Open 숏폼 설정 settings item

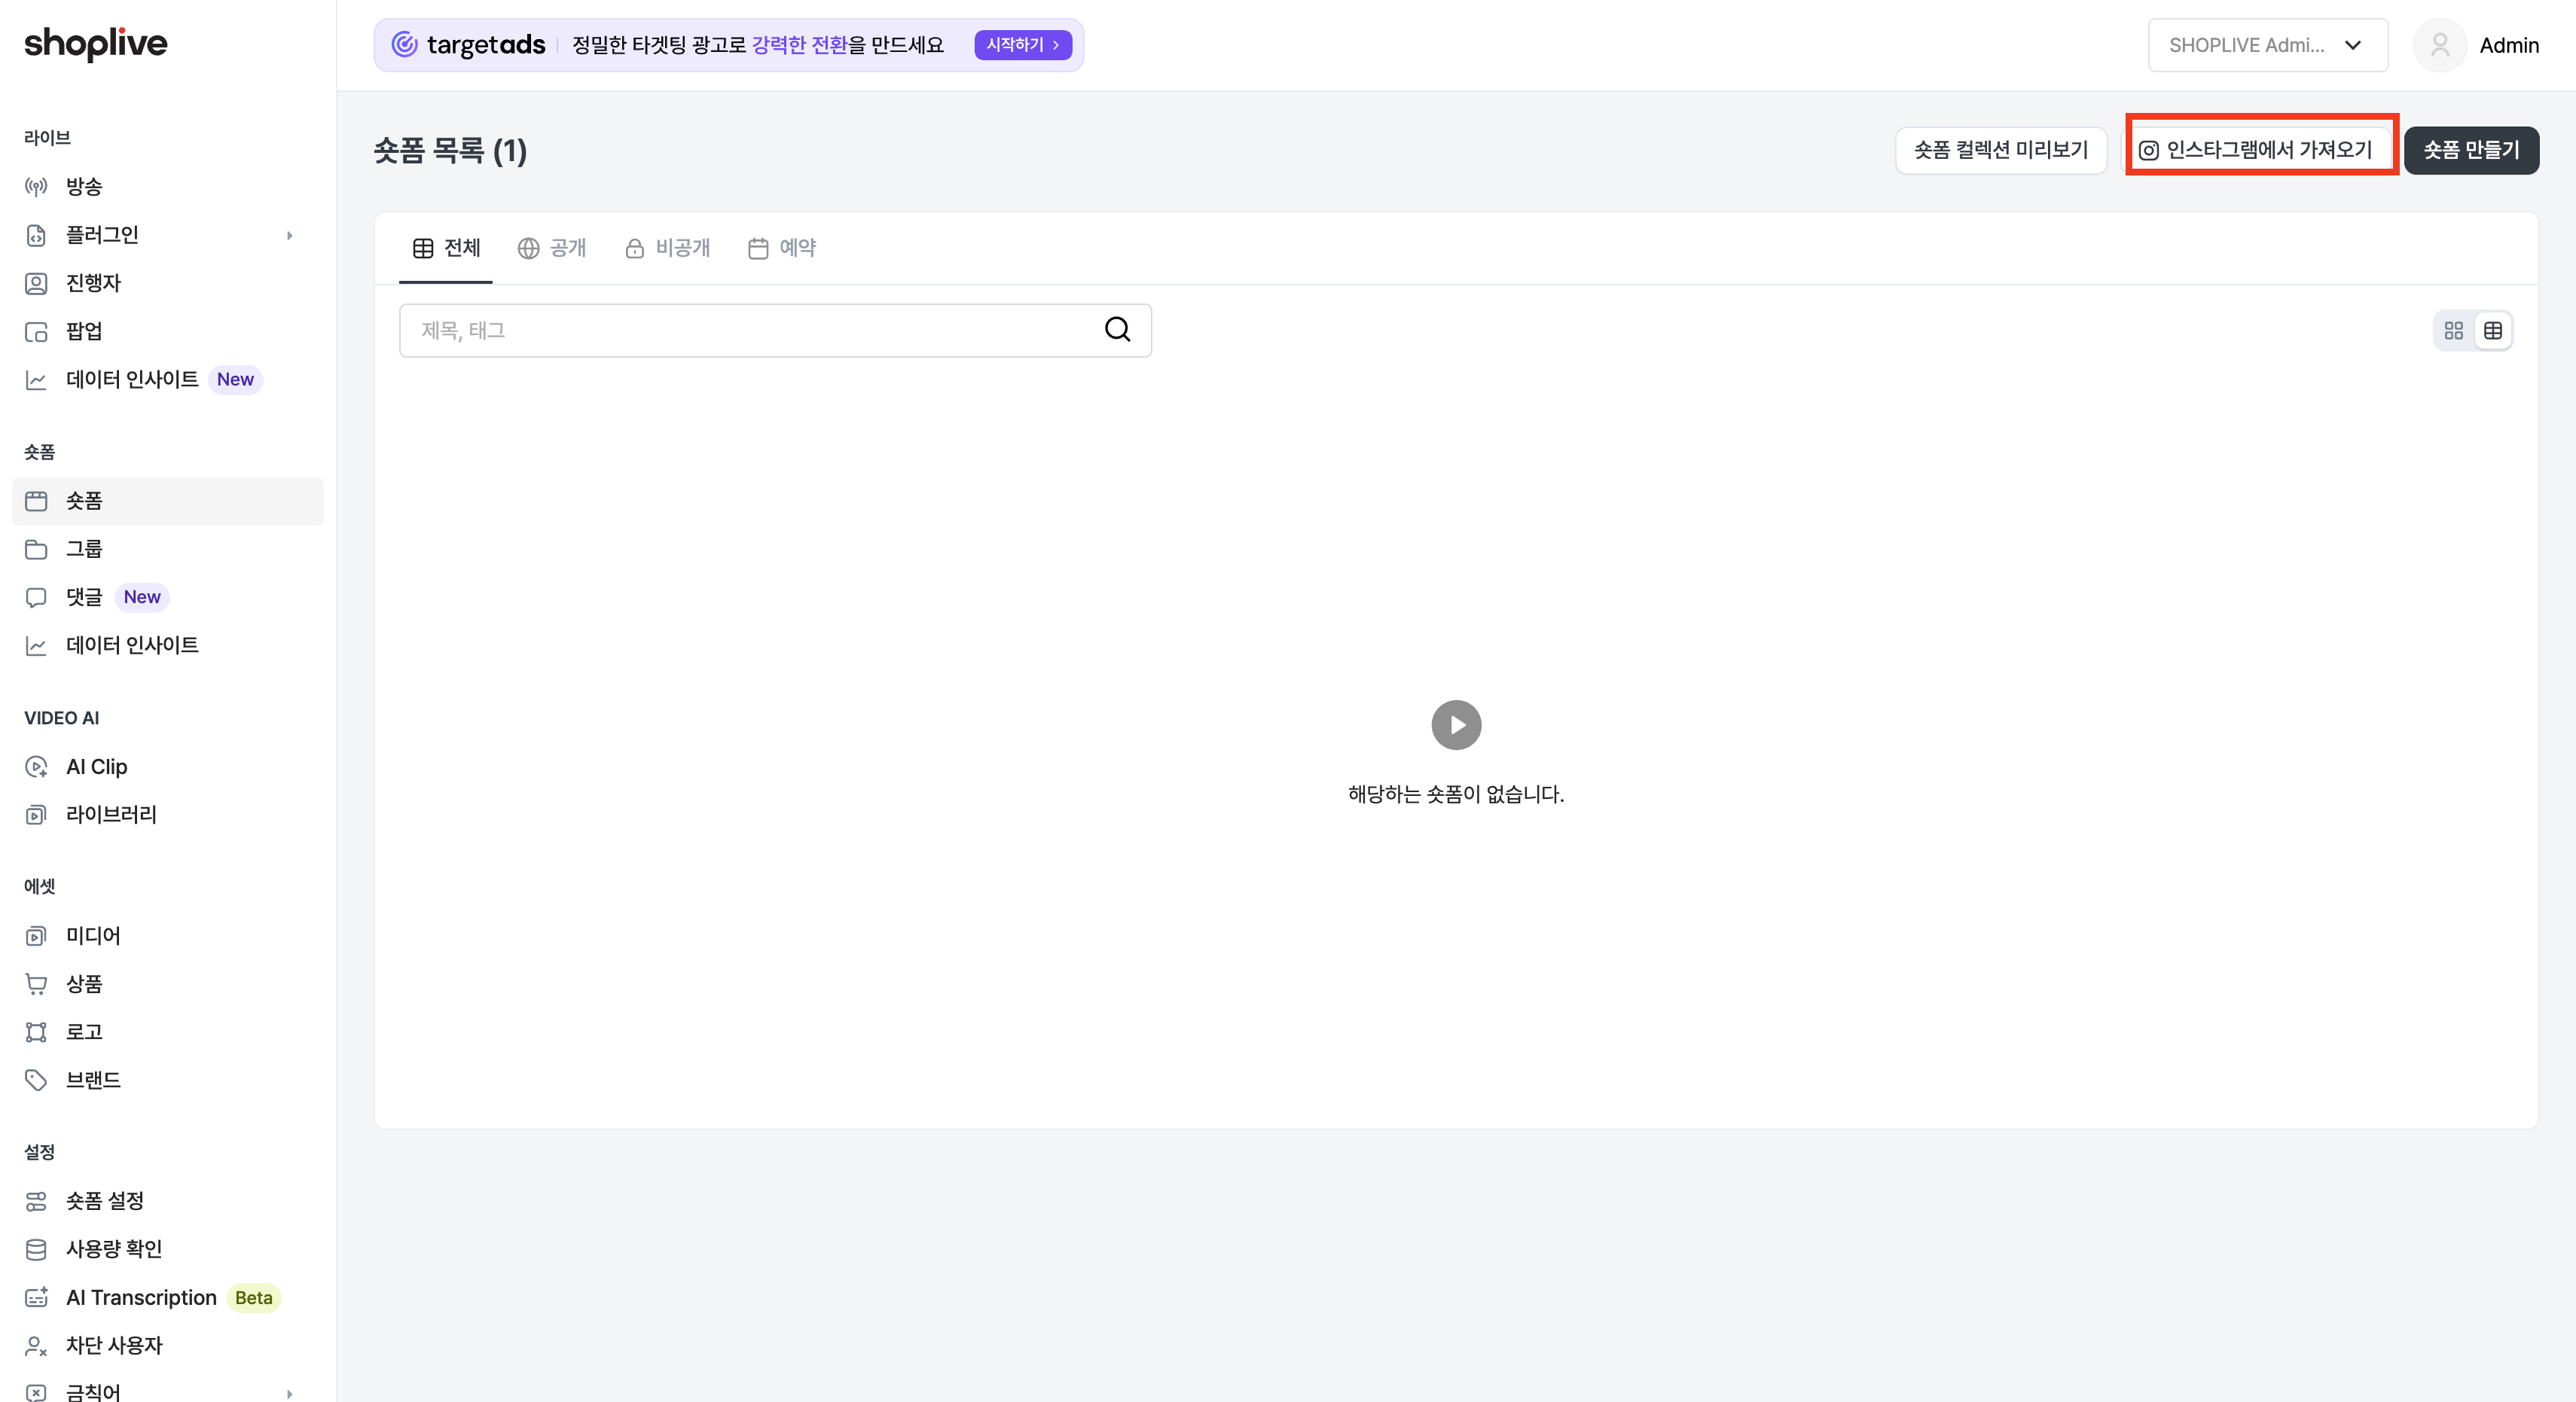167,1201
